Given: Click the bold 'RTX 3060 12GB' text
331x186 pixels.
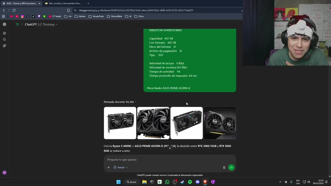Looking at the screenshot, I should pos(207,146).
